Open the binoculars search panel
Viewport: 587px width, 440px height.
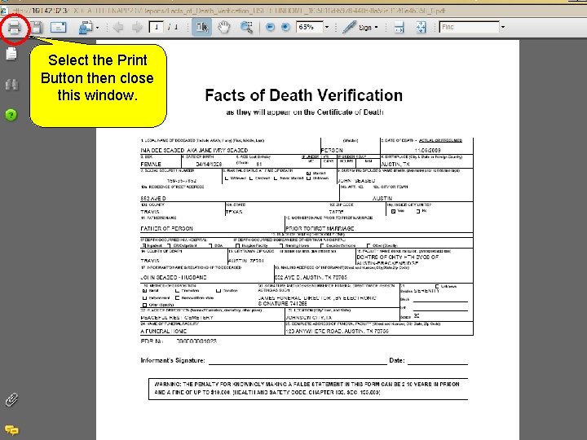11,85
